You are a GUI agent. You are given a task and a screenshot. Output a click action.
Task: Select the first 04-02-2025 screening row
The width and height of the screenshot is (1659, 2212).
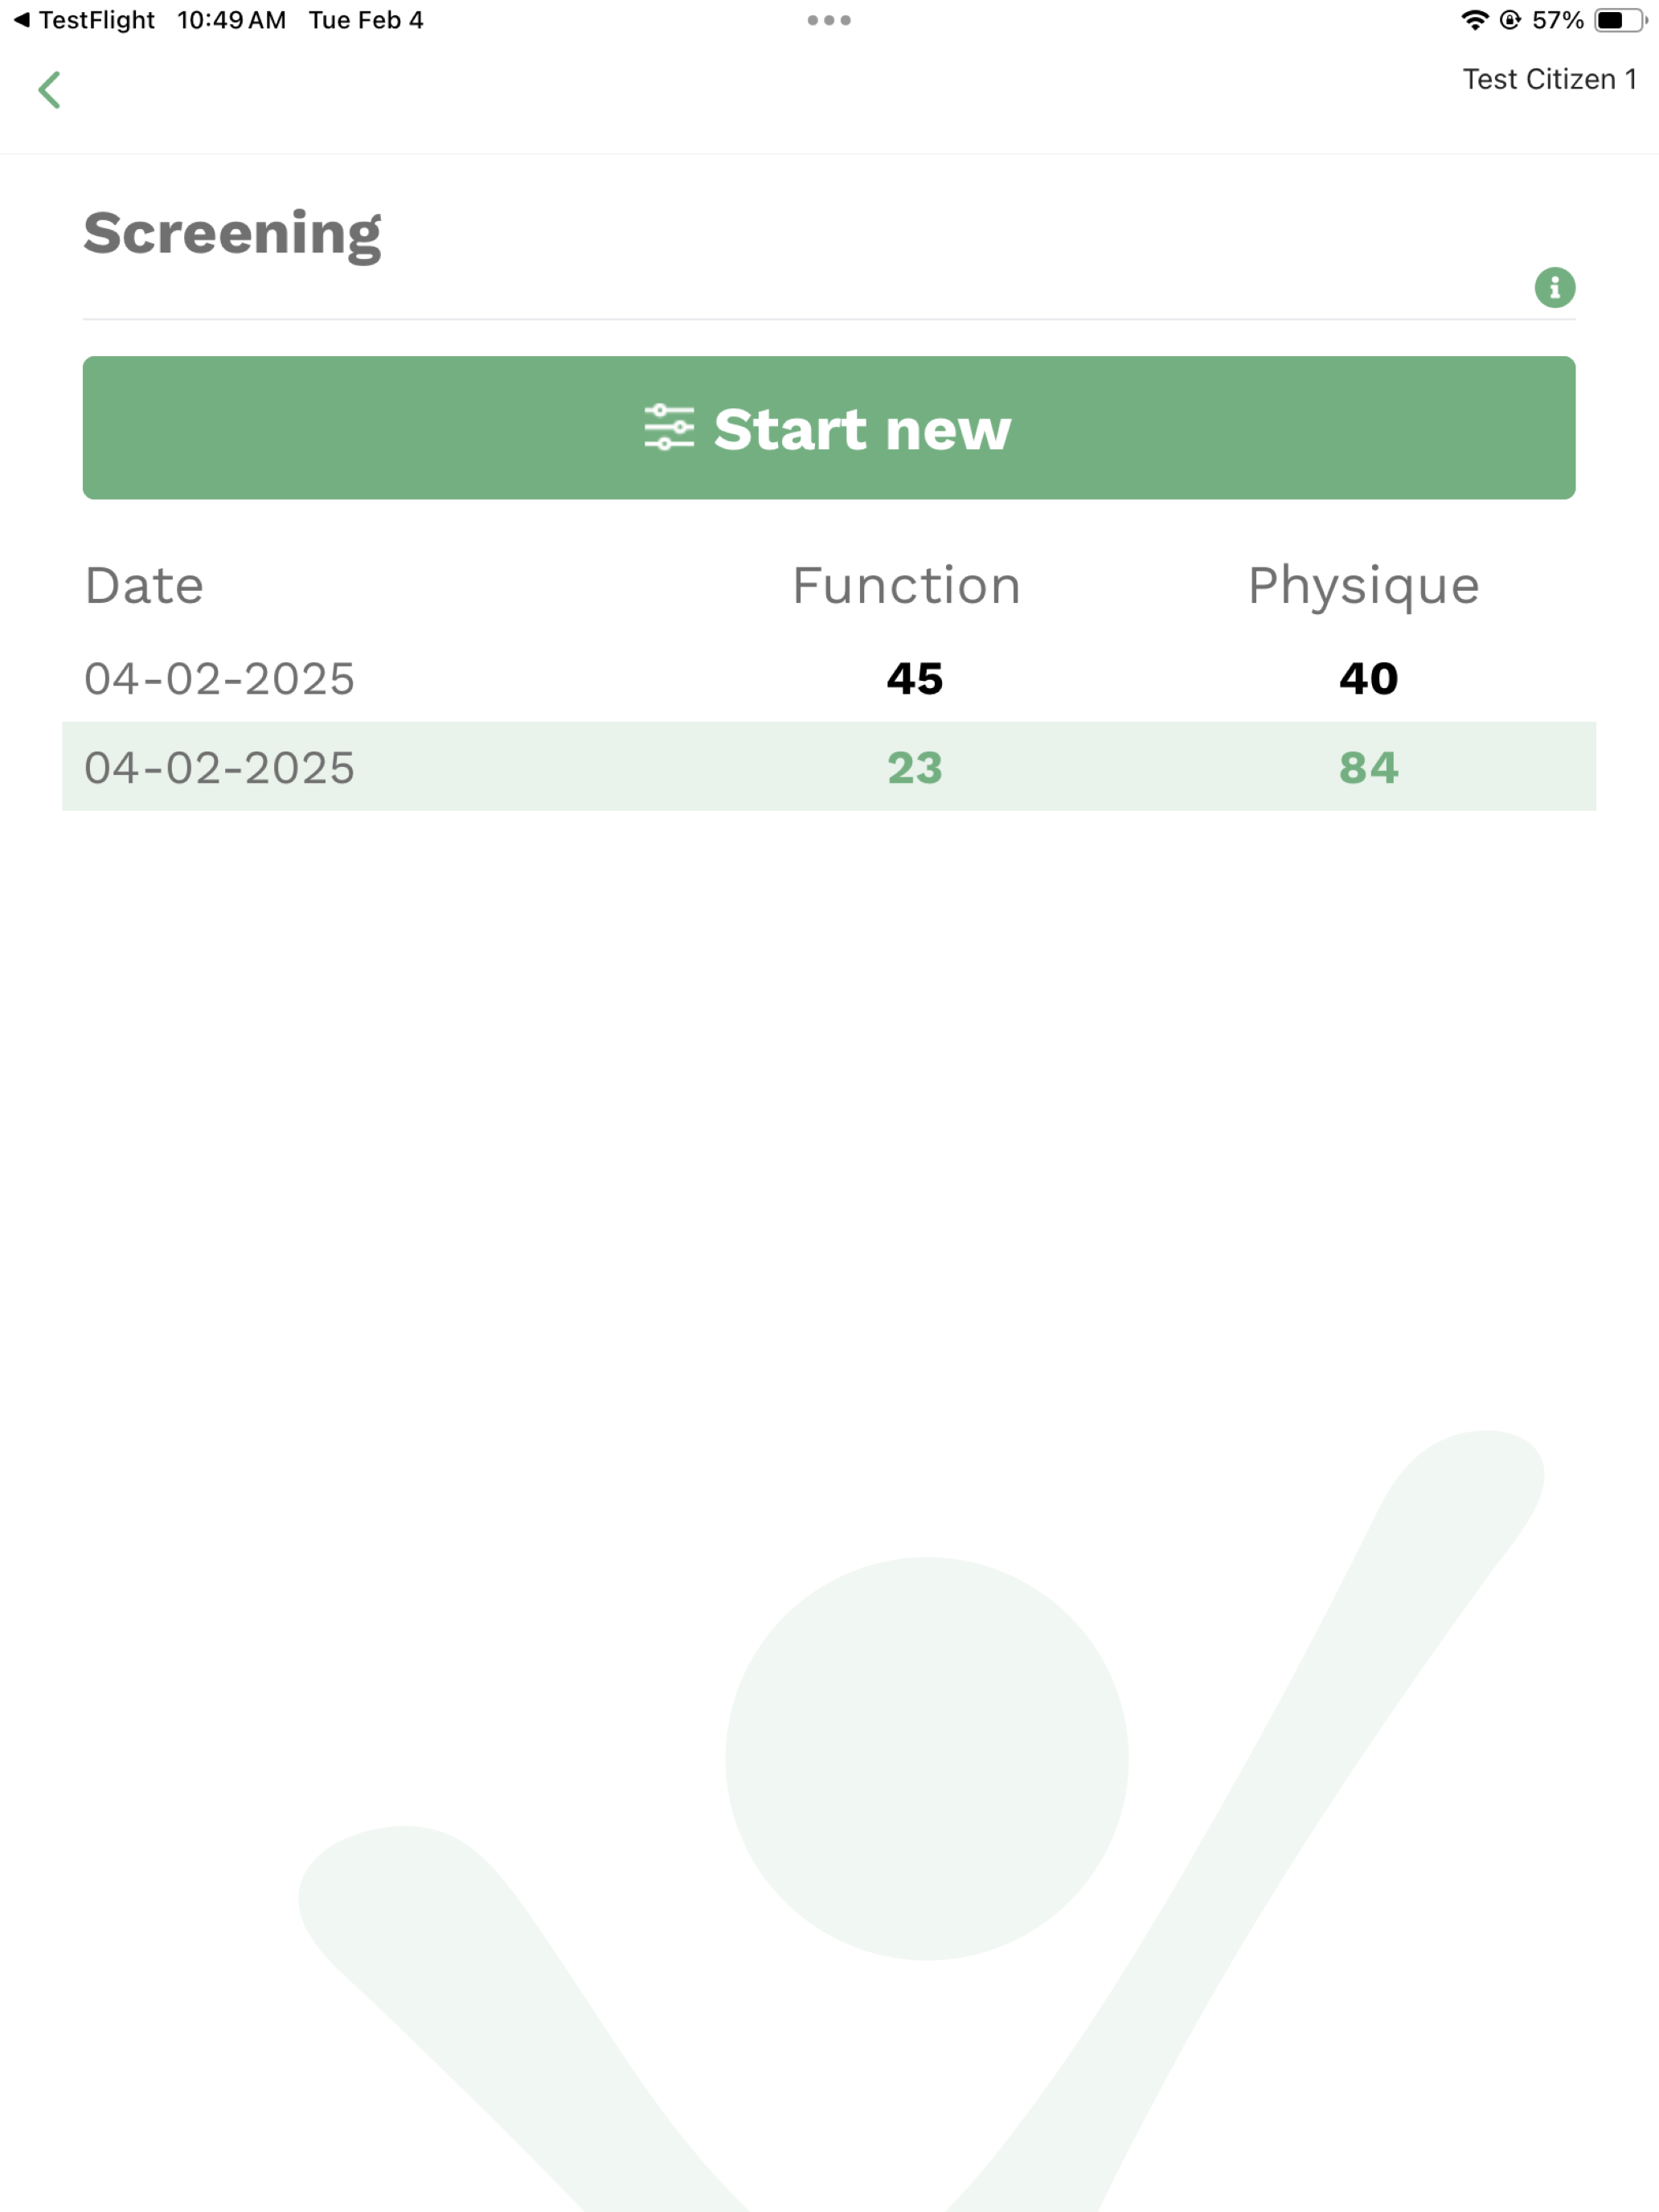pos(829,678)
